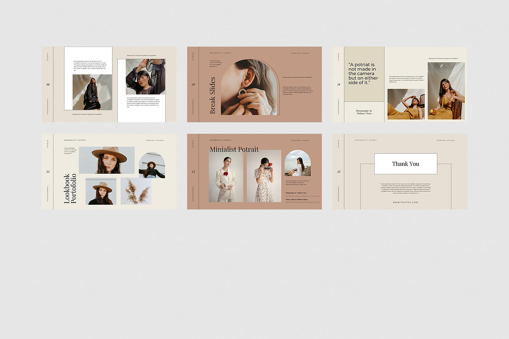Image resolution: width=509 pixels, height=339 pixels.
Task: Open the www.fozrien.com link
Action: (x=406, y=202)
